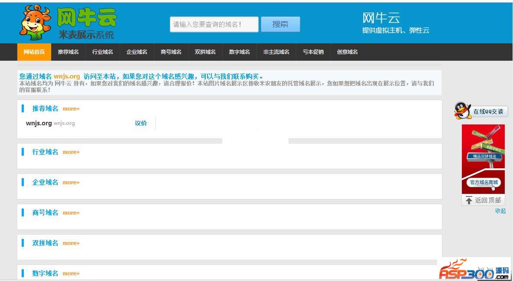Click the 网牛云 title in header right
This screenshot has width=513, height=281.
381,18
